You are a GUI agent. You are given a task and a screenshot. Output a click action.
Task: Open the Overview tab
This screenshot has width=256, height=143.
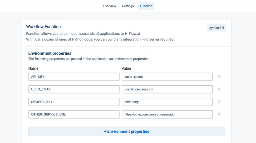pyautogui.click(x=110, y=6)
